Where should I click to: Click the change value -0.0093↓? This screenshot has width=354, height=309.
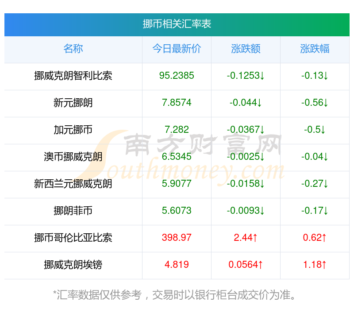click(246, 211)
